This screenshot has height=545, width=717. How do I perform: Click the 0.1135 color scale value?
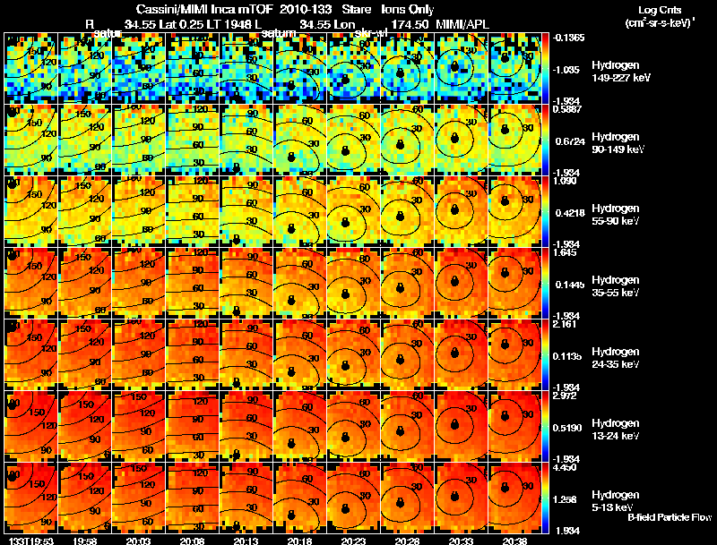pyautogui.click(x=567, y=356)
